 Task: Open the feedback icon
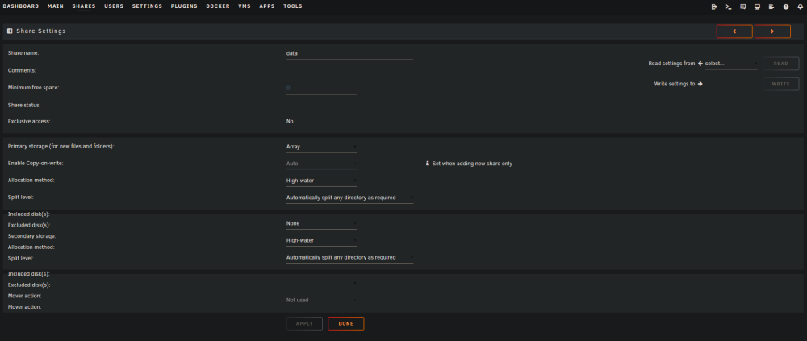point(742,6)
